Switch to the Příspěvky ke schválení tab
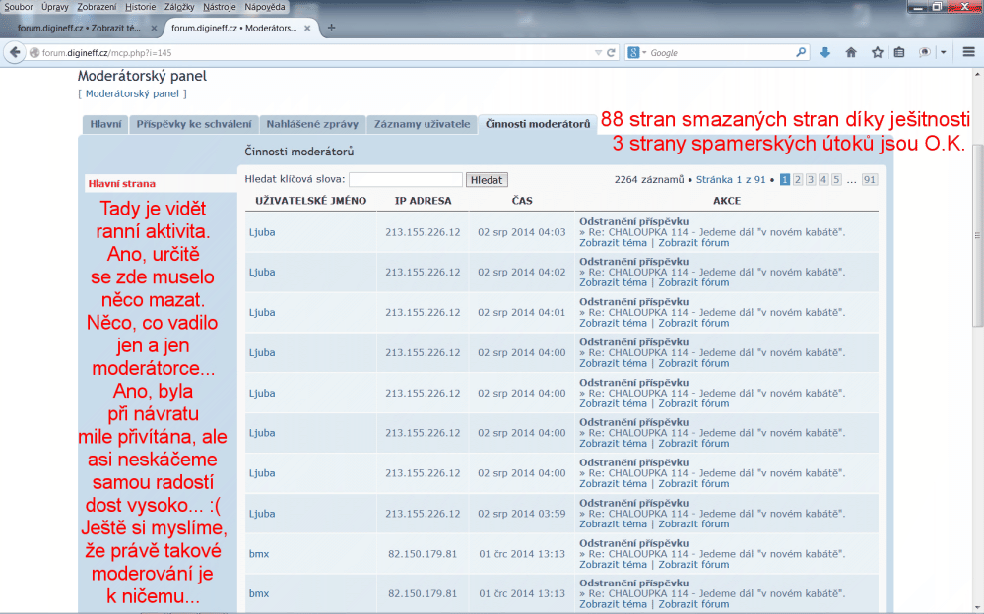Image resolution: width=984 pixels, height=614 pixels. tap(193, 125)
